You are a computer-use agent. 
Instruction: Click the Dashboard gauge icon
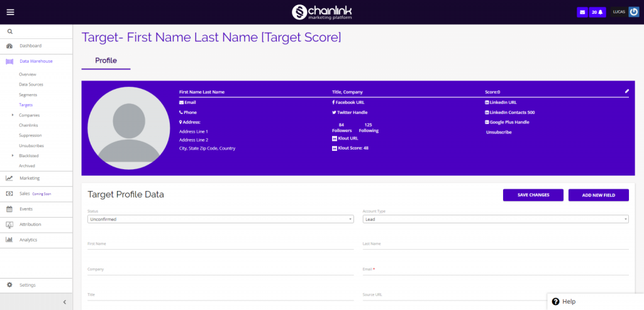point(9,46)
